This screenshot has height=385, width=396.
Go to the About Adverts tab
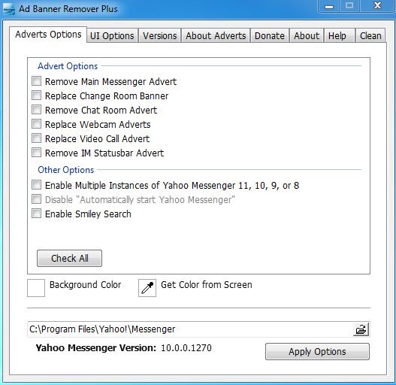pos(216,35)
